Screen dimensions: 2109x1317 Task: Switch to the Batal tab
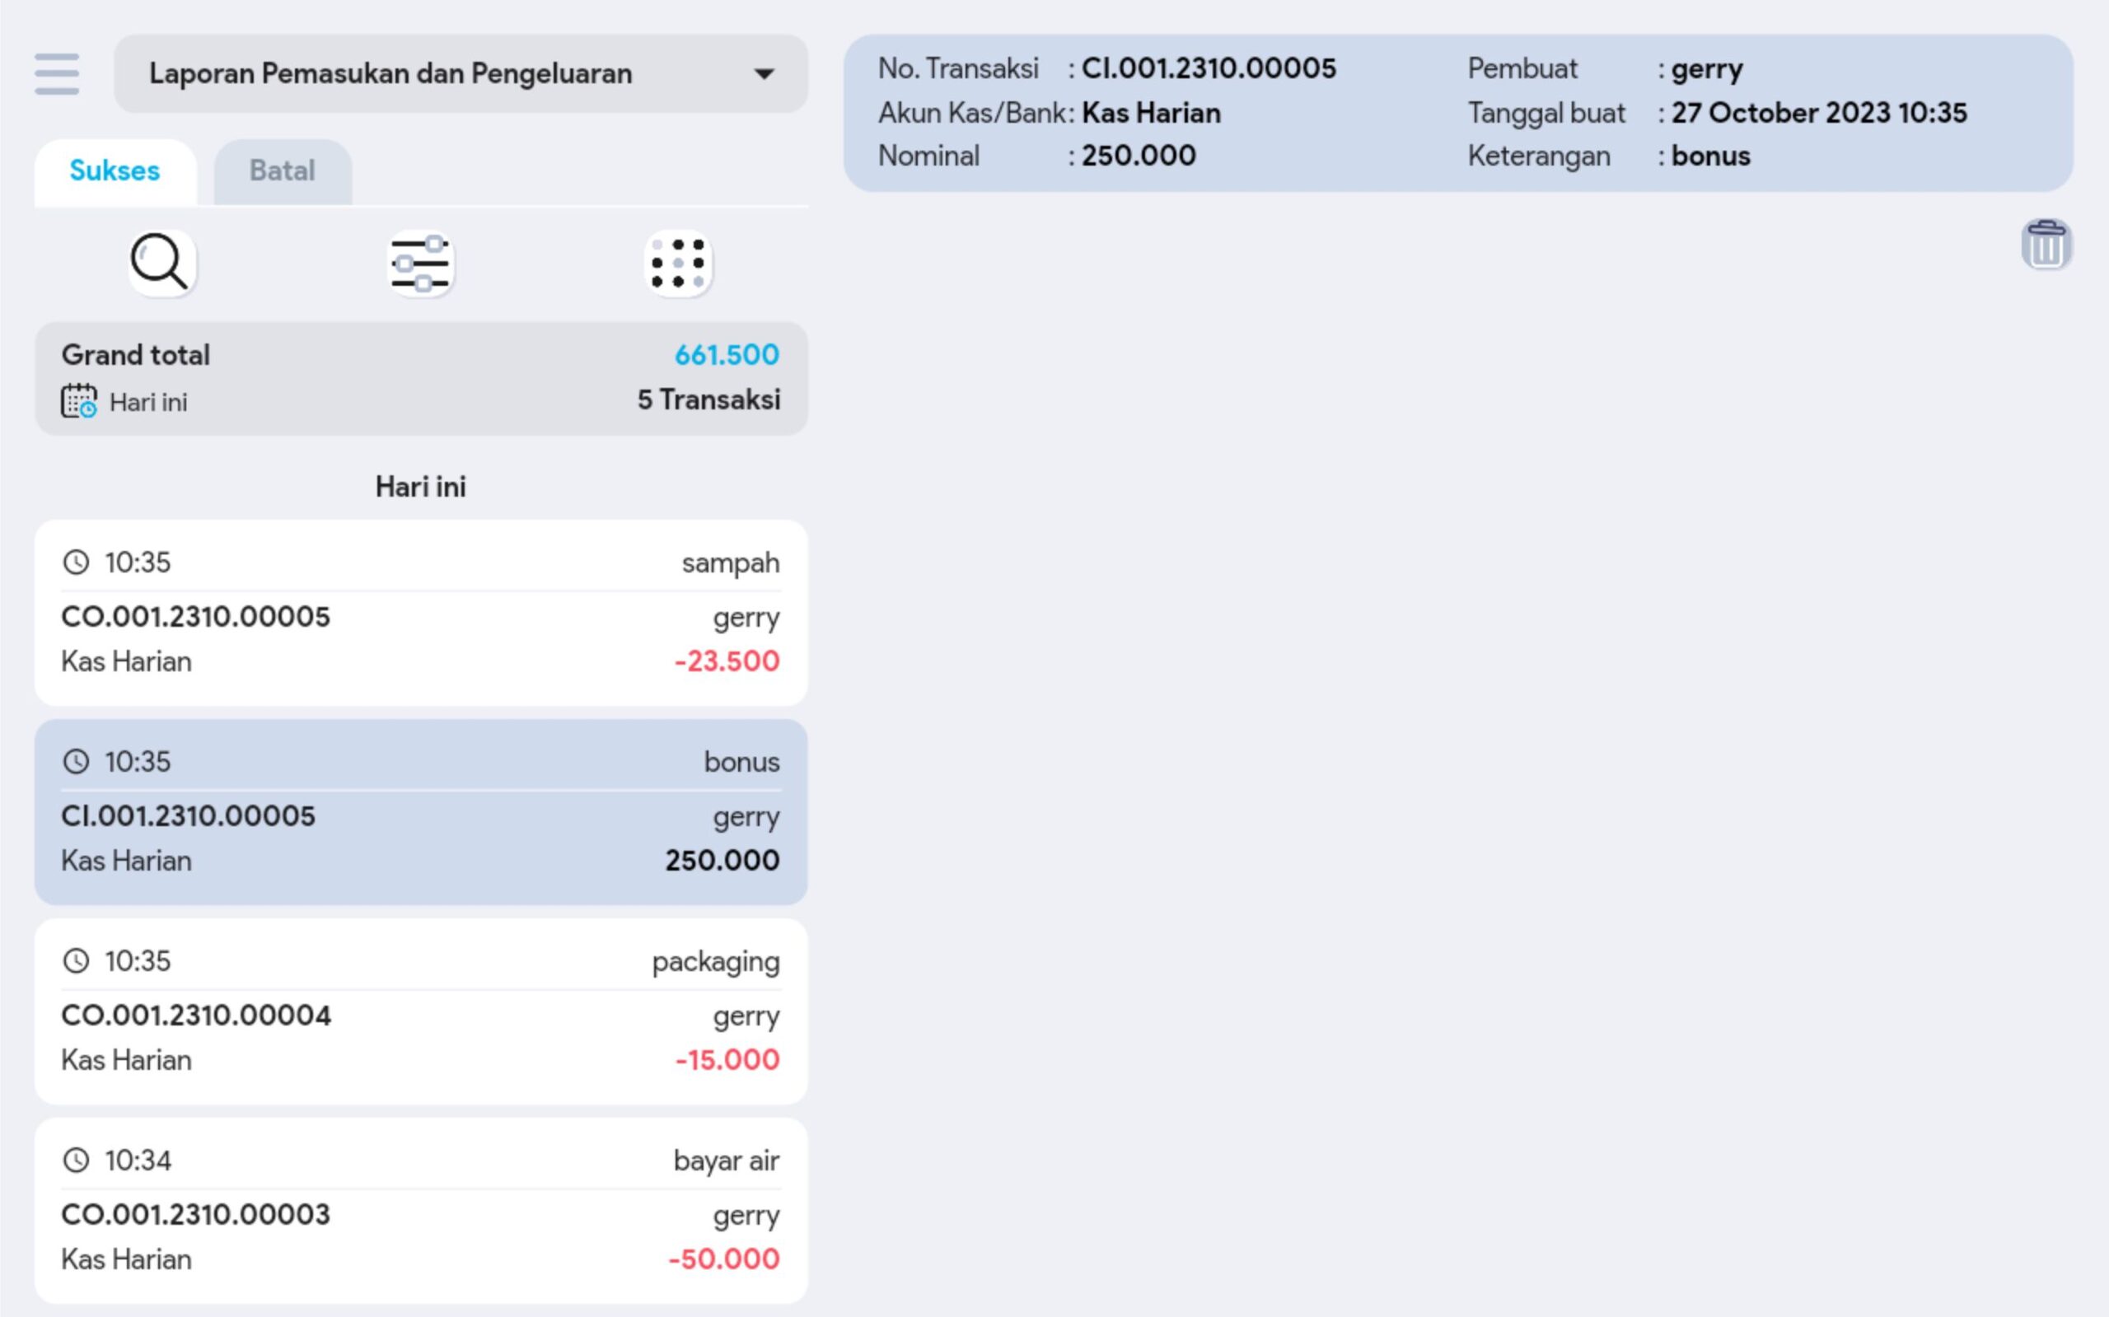click(x=283, y=170)
